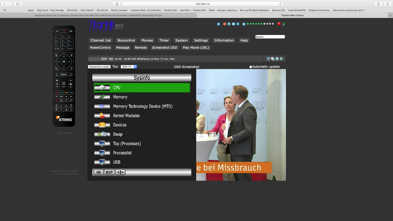Click channel down arrow on the remote
This screenshot has width=393, height=221.
(70, 87)
